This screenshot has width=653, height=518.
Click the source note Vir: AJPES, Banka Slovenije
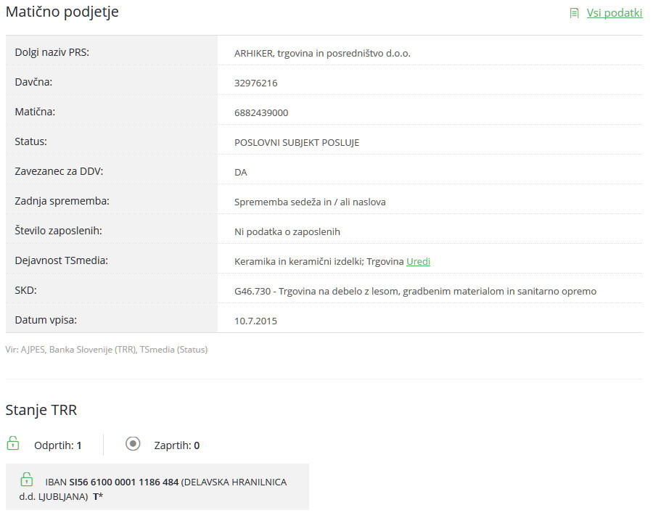(106, 350)
